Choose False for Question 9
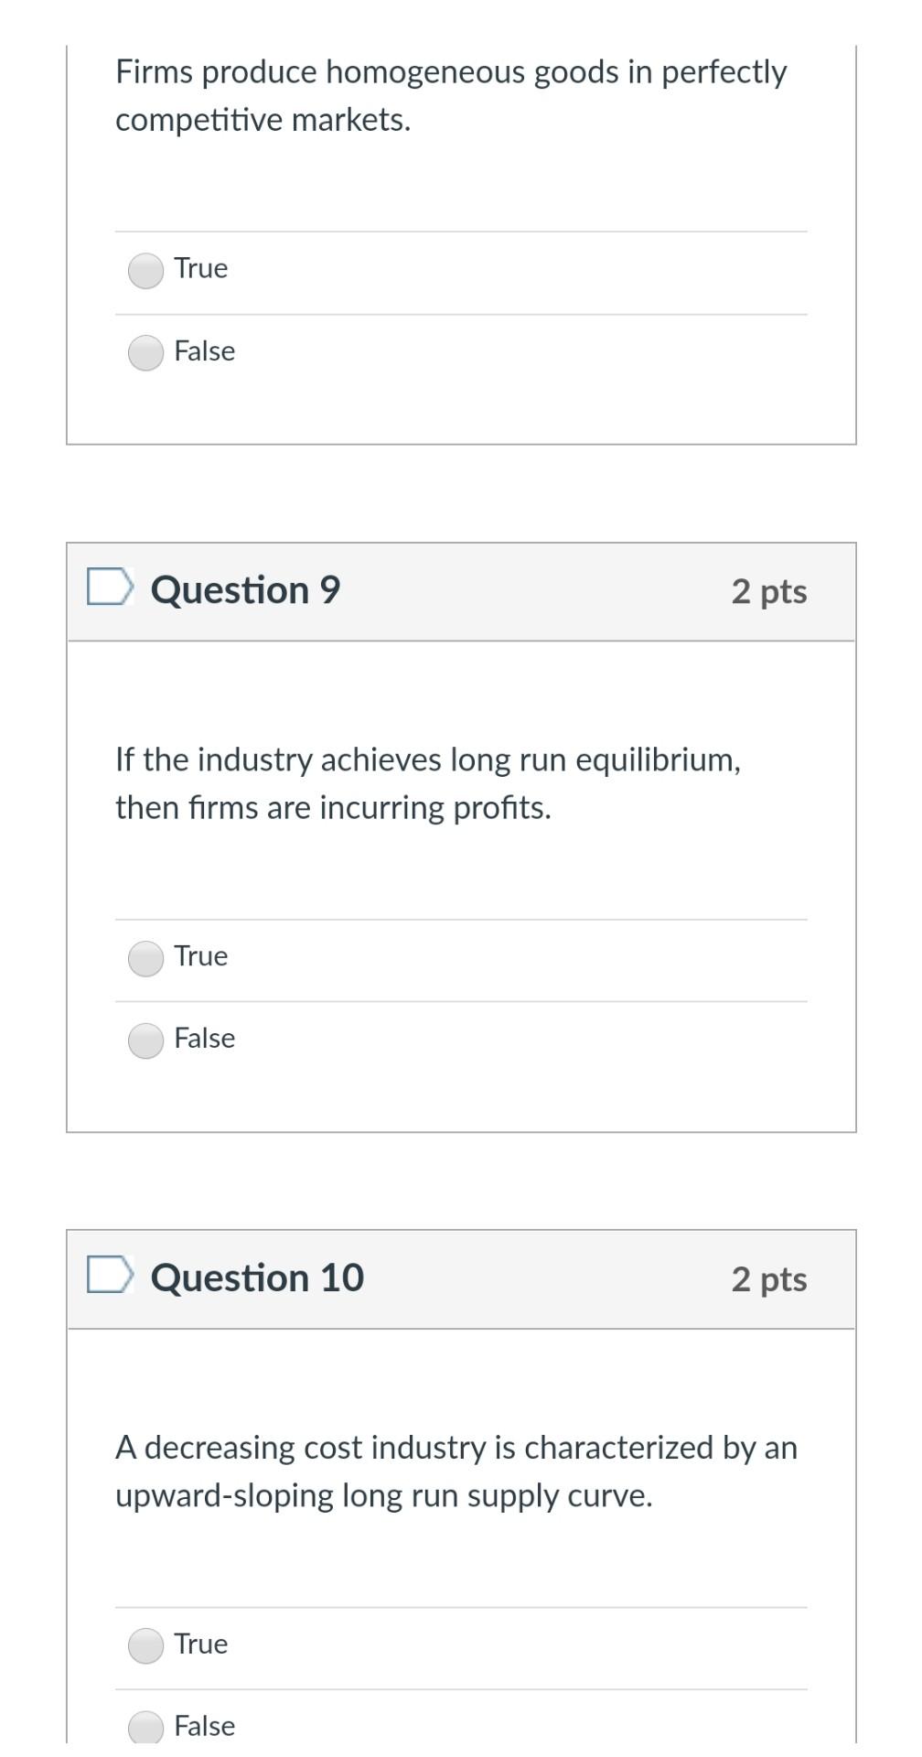This screenshot has width=922, height=1757. tap(145, 1041)
